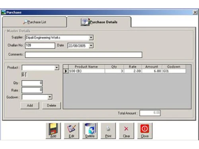Image resolution: width=199 pixels, height=149 pixels.
Task: Click into the Challan No field
Action: point(40,46)
